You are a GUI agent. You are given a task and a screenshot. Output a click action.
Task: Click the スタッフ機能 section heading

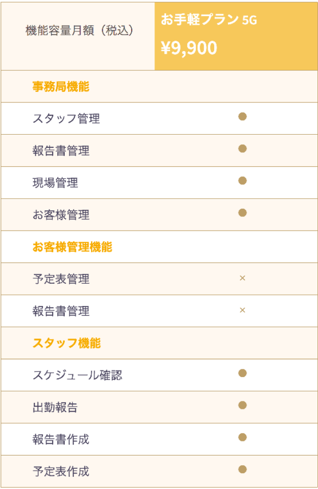coord(66,343)
